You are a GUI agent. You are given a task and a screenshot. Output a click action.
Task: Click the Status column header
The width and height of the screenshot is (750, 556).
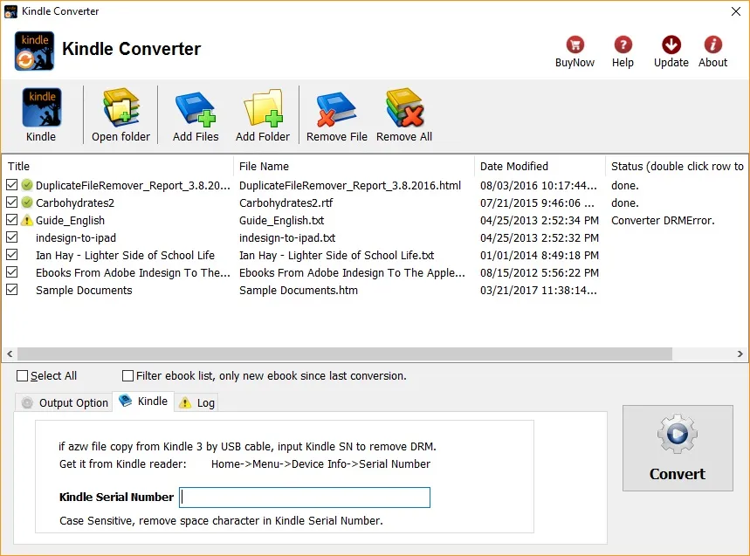(677, 167)
